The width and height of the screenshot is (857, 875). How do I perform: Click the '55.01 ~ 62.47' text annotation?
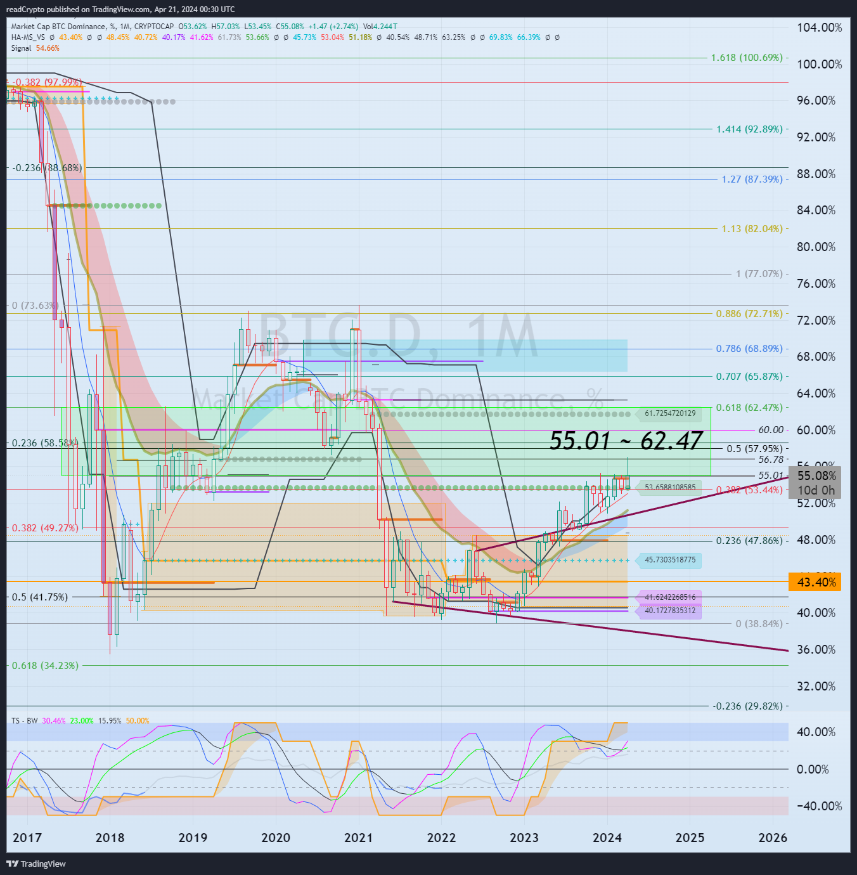626,441
